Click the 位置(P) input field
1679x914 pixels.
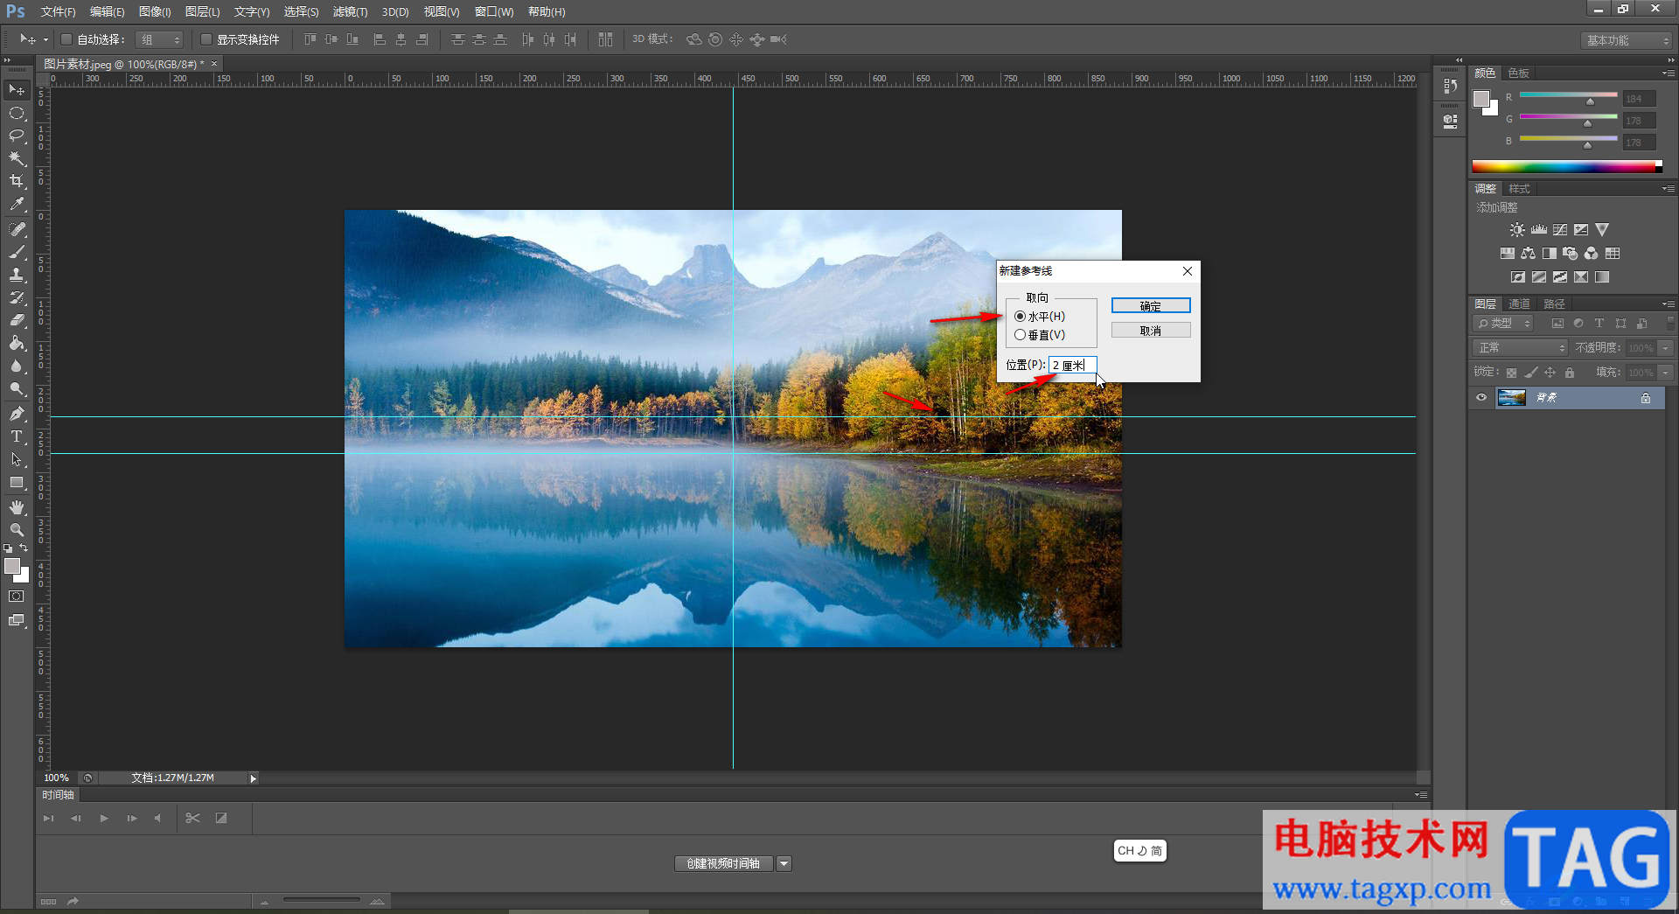(1072, 365)
